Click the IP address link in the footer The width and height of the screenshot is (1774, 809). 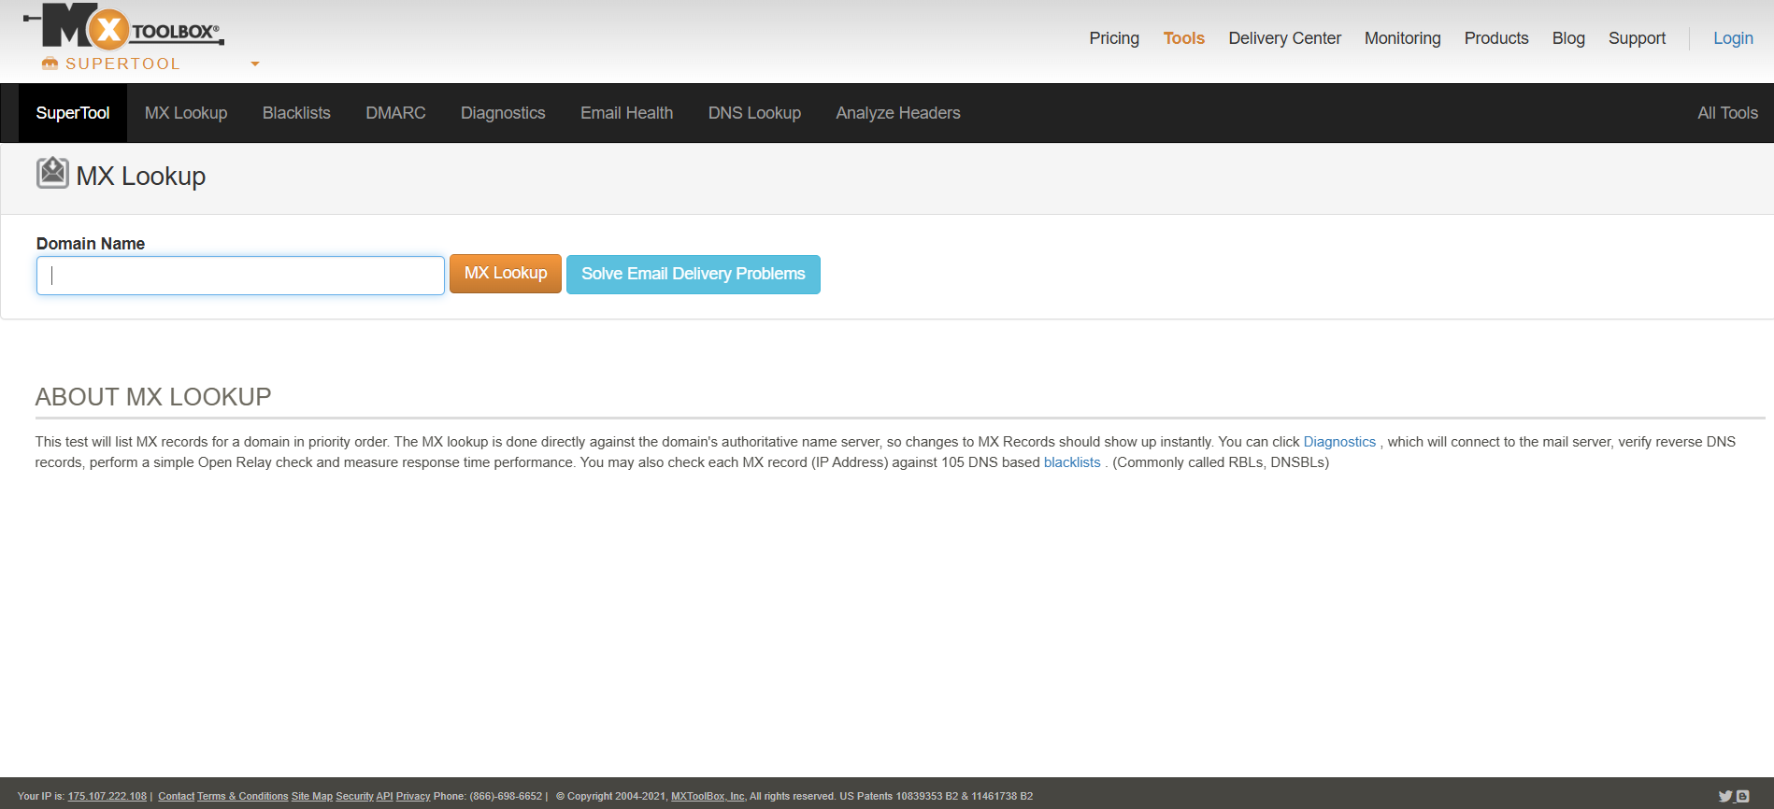click(x=107, y=796)
